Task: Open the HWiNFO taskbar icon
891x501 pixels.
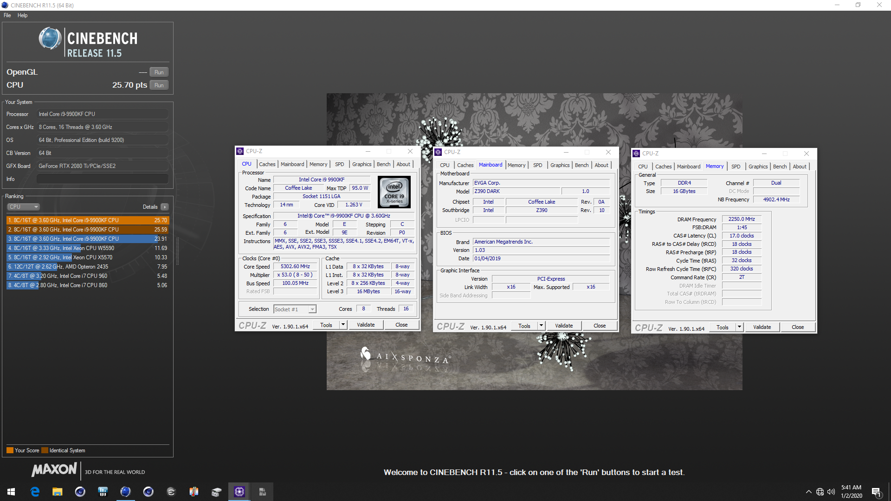Action: pyautogui.click(x=103, y=492)
